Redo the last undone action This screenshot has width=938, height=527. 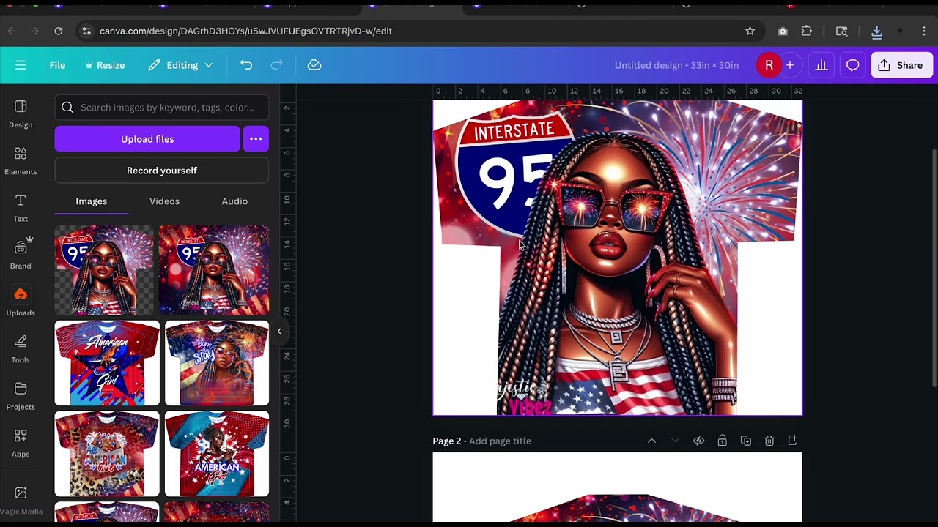tap(276, 65)
